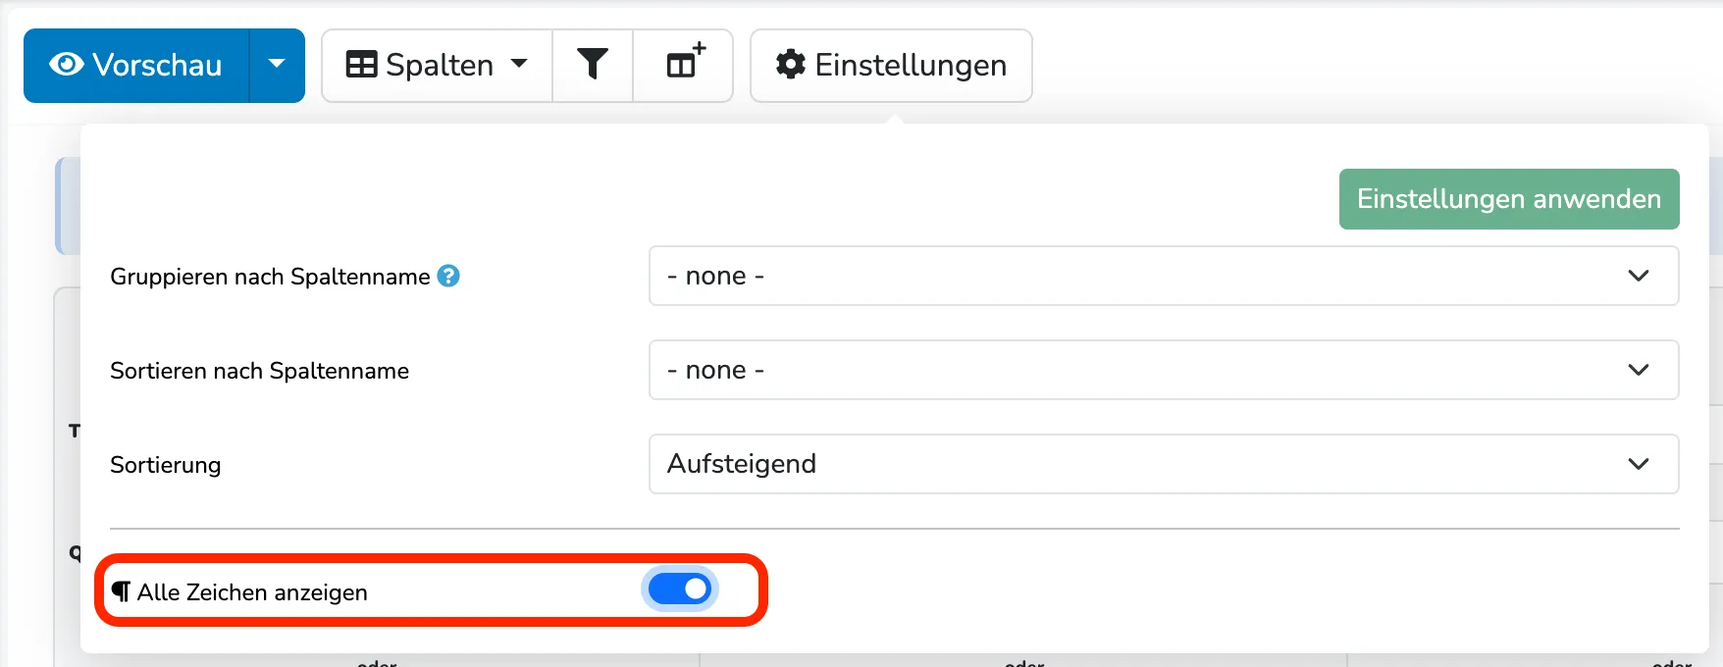Screen dimensions: 1723x667
Task: Open the Gruppieren nach Spaltenname select box
Action: point(1164,276)
